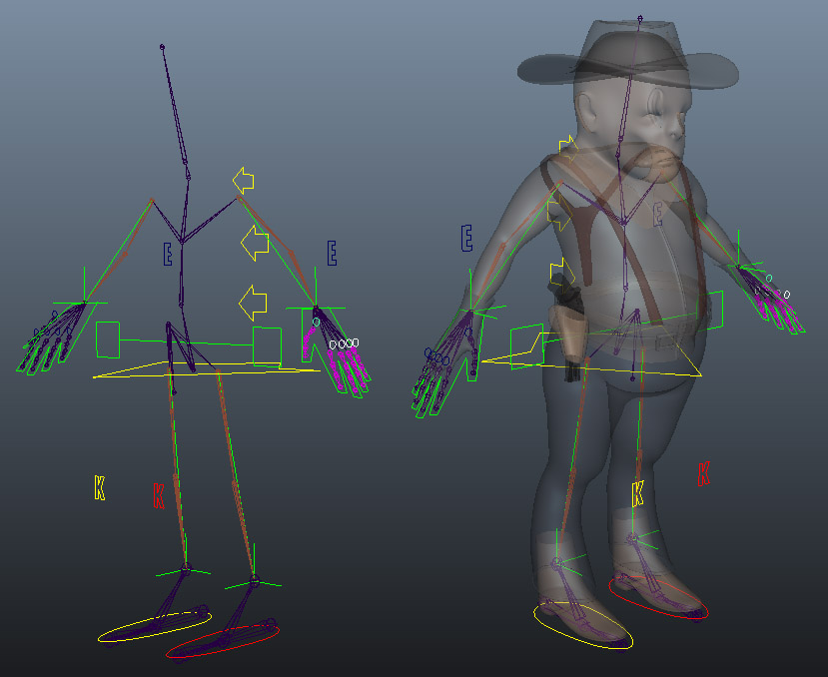
Task: Click white finger circles on cowboy's magenta hand
Action: [771, 292]
